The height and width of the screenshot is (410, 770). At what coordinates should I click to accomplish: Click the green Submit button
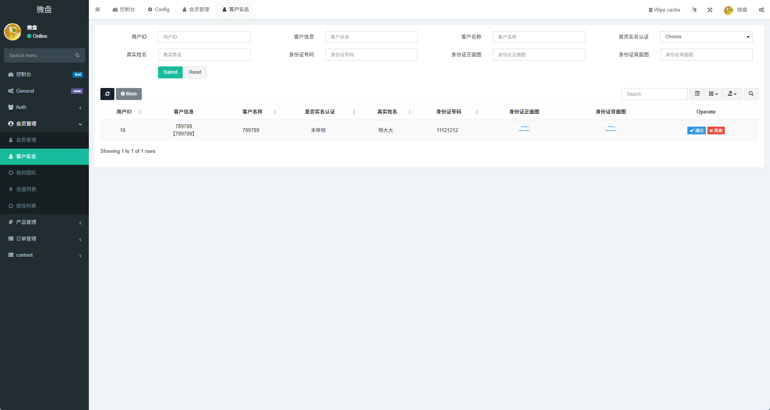(x=170, y=72)
